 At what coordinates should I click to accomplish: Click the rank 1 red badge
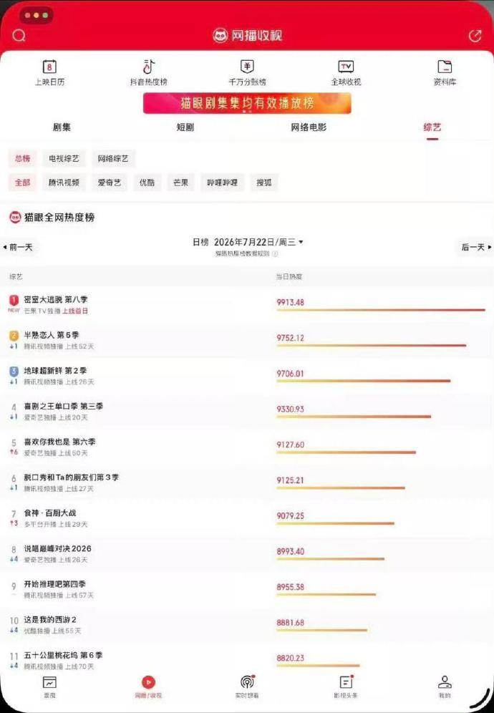tap(14, 300)
